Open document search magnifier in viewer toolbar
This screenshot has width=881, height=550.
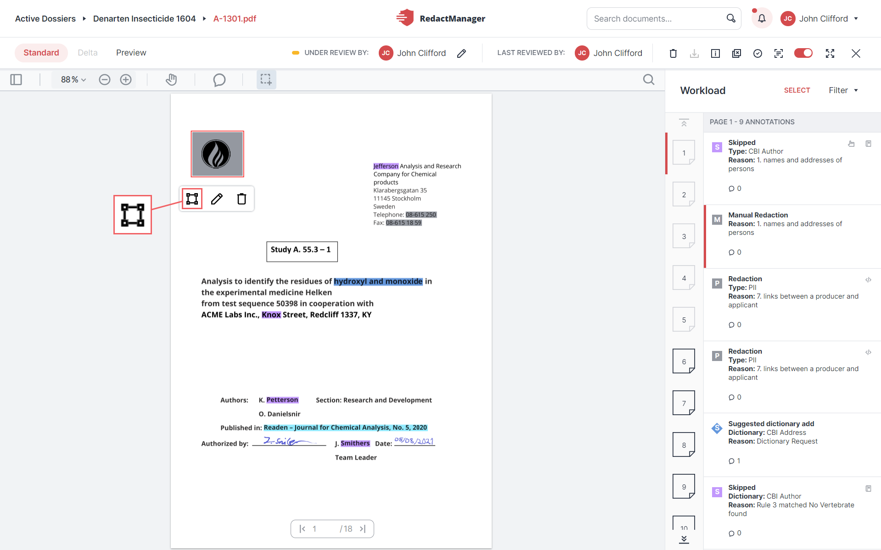click(649, 80)
